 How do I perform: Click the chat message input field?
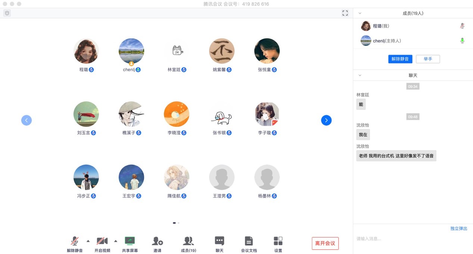[411, 239]
